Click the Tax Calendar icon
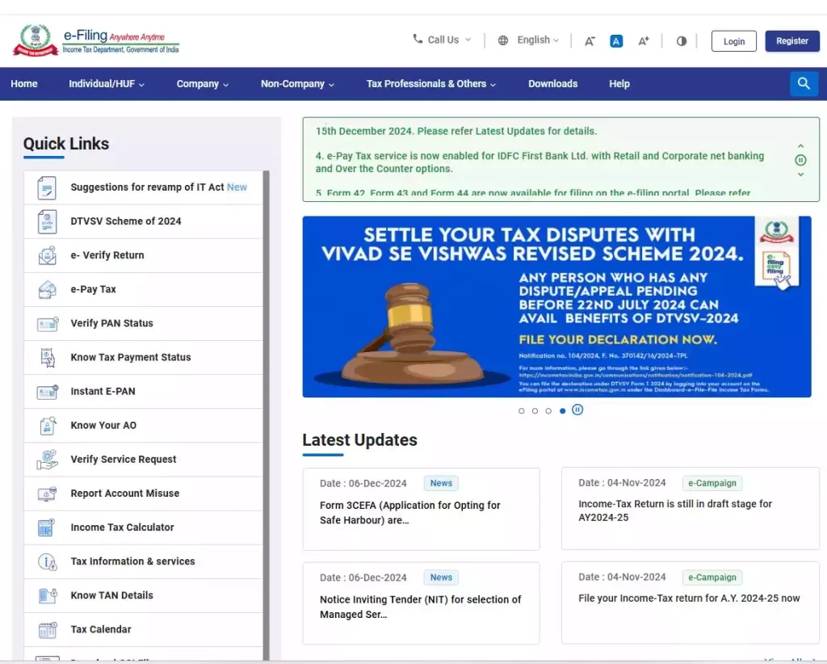 pyautogui.click(x=47, y=629)
